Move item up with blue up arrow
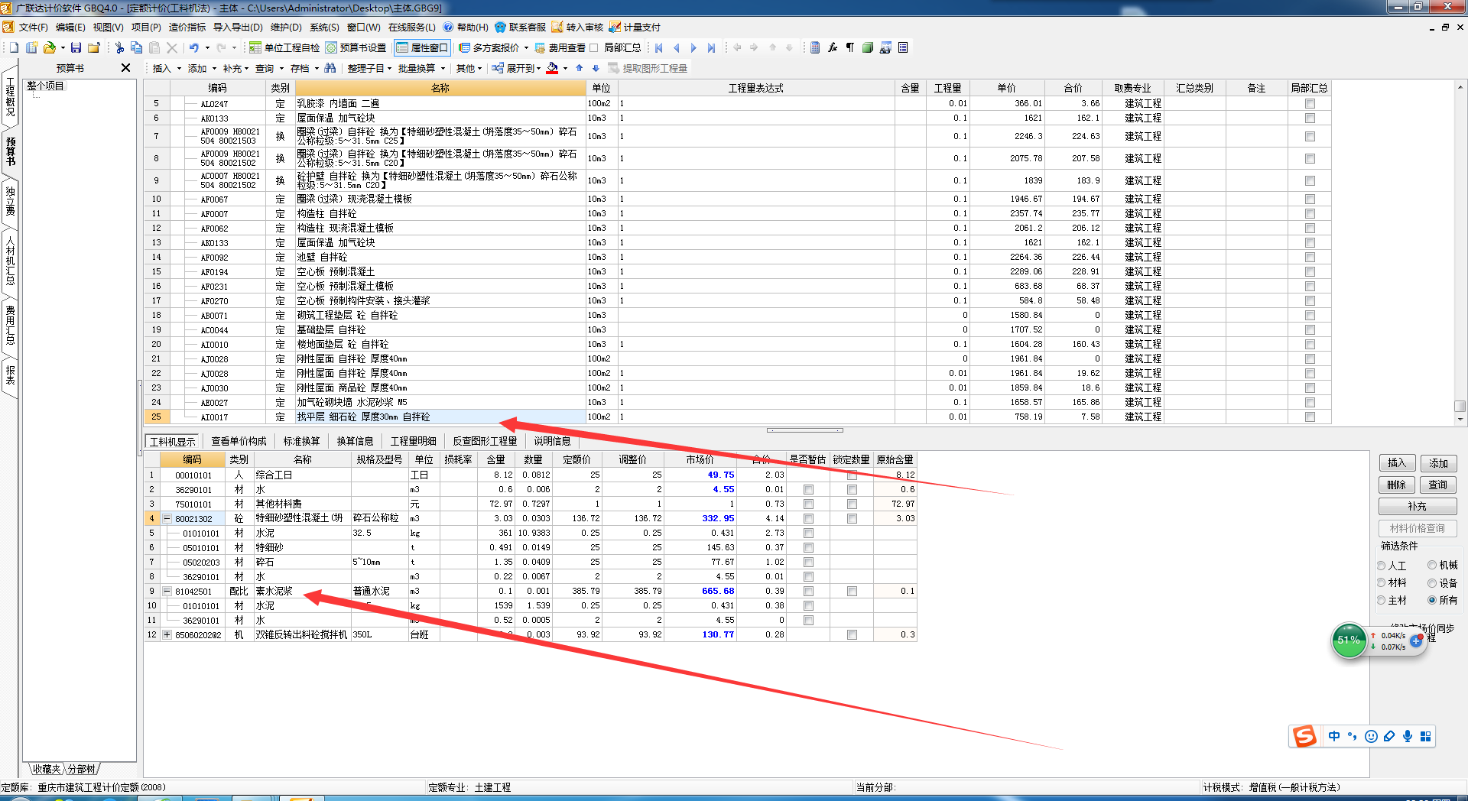1468x801 pixels. pos(580,68)
